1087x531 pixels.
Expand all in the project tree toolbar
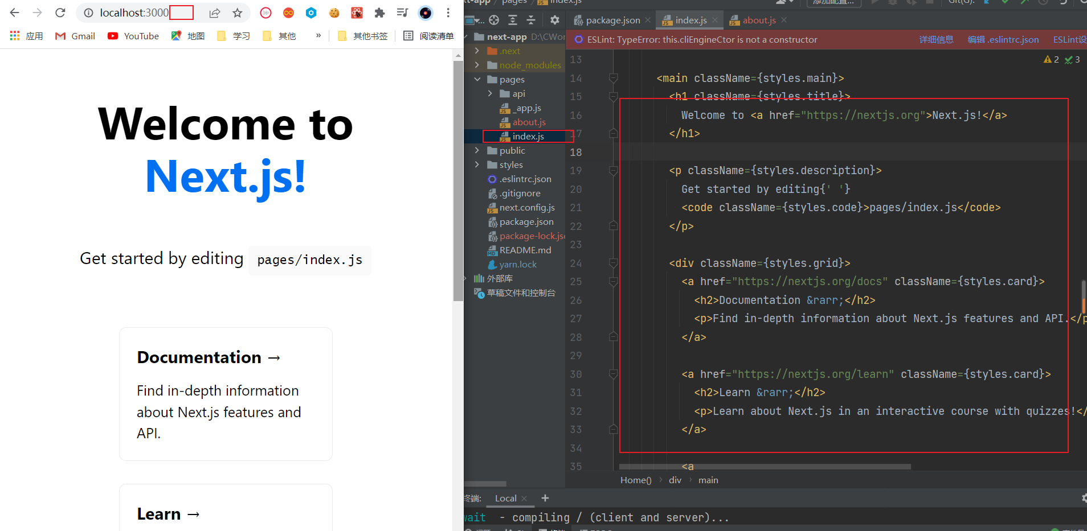click(x=513, y=20)
